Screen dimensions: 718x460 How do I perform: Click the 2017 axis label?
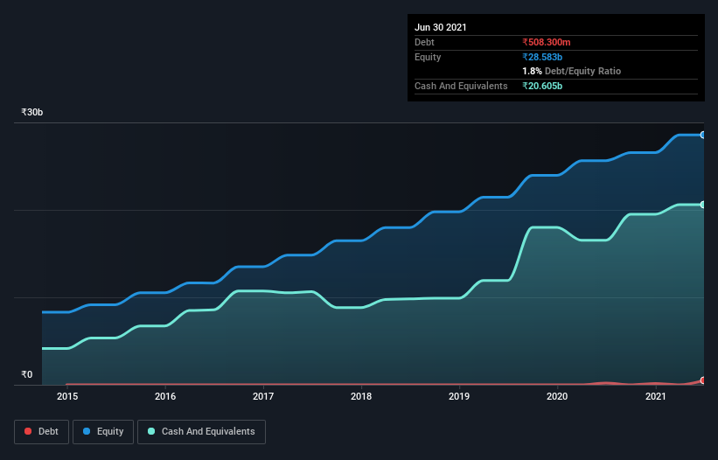[x=263, y=396]
